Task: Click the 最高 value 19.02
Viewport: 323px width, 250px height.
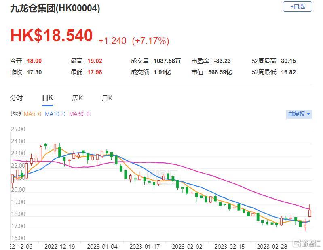Action: (x=95, y=61)
